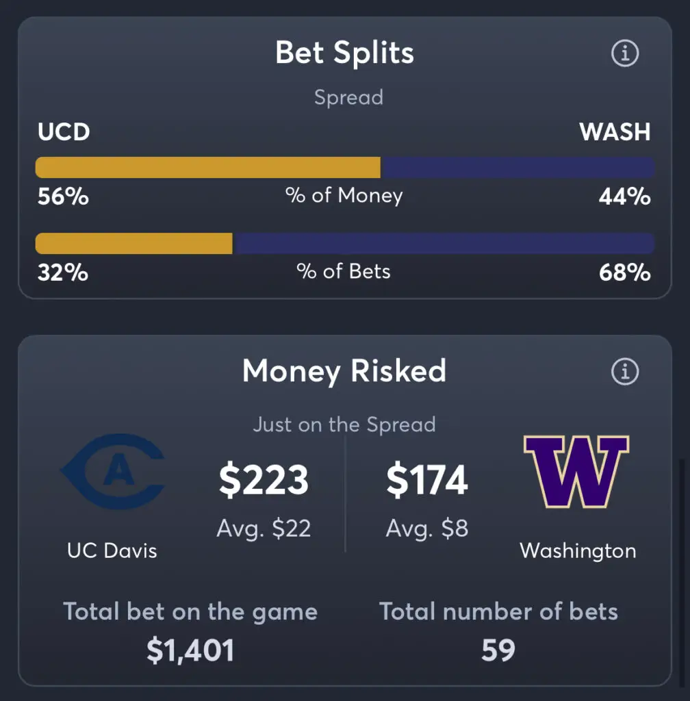Tap the Washington Huskies W logo
This screenshot has width=690, height=701.
tap(576, 472)
